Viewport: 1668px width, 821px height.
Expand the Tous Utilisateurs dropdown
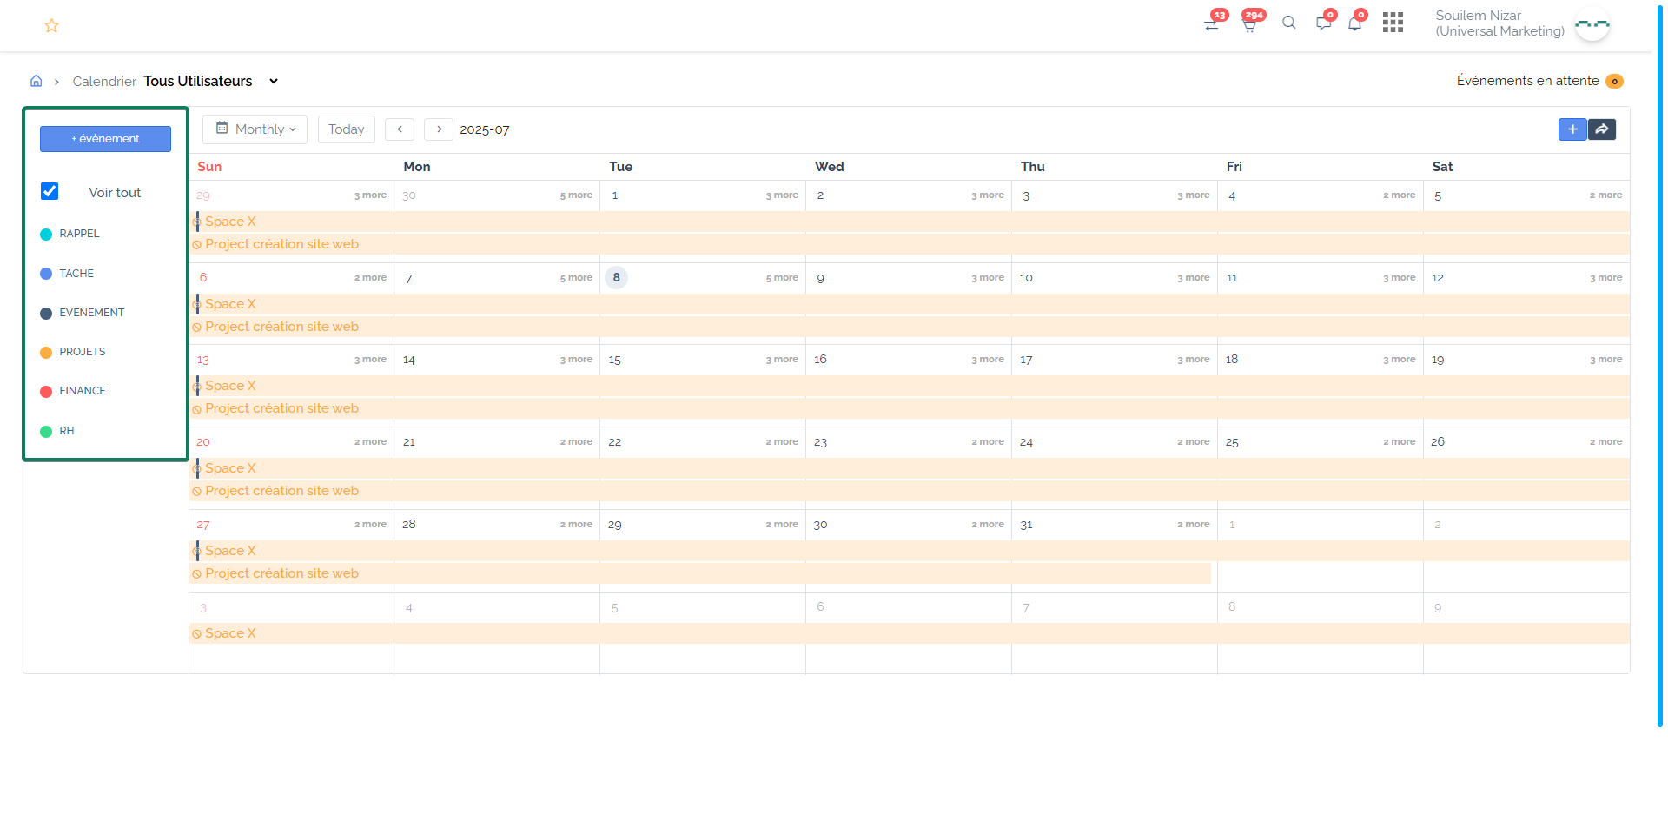(273, 81)
